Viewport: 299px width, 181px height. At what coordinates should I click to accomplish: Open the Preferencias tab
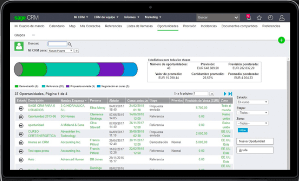coord(271,26)
